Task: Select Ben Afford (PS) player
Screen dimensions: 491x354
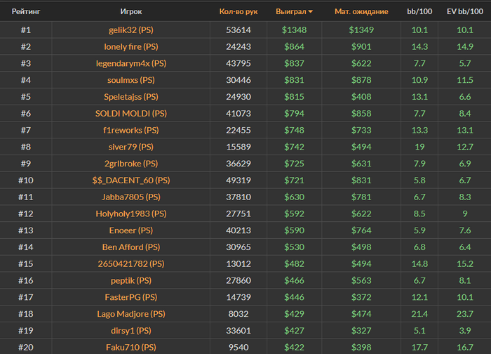Action: 131,247
